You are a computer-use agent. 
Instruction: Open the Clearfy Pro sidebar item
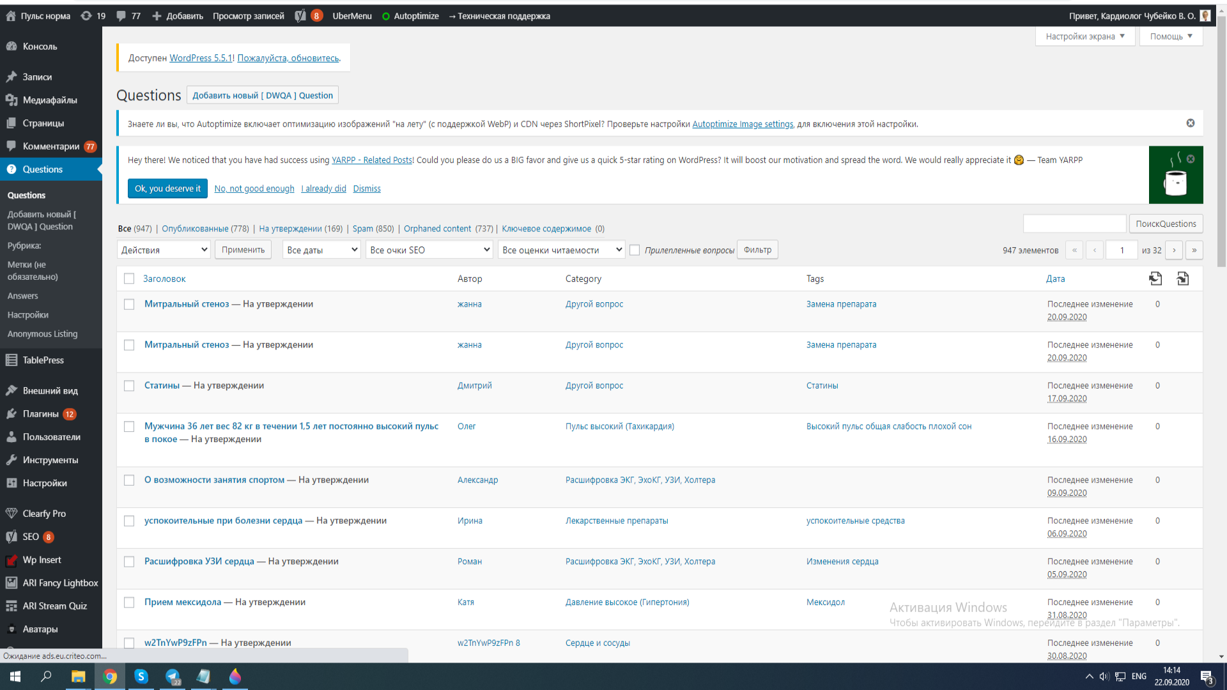point(44,514)
